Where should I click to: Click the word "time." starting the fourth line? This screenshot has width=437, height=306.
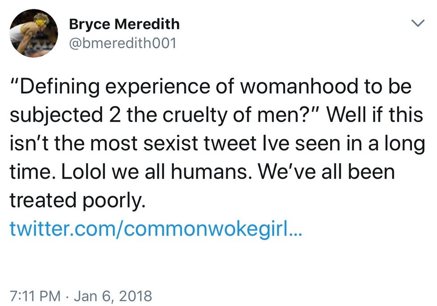coord(28,172)
